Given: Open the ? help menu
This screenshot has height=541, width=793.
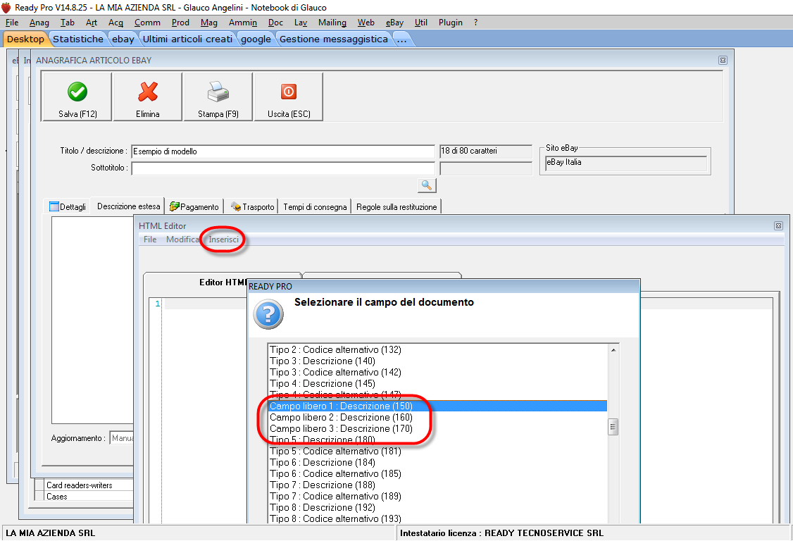Looking at the screenshot, I should pos(475,23).
